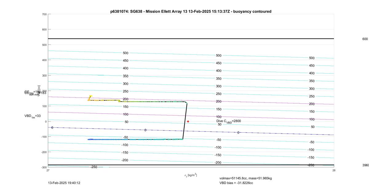Click the sigma-t [kg/m³] x-axis label
369x188 pixels.
click(191, 175)
